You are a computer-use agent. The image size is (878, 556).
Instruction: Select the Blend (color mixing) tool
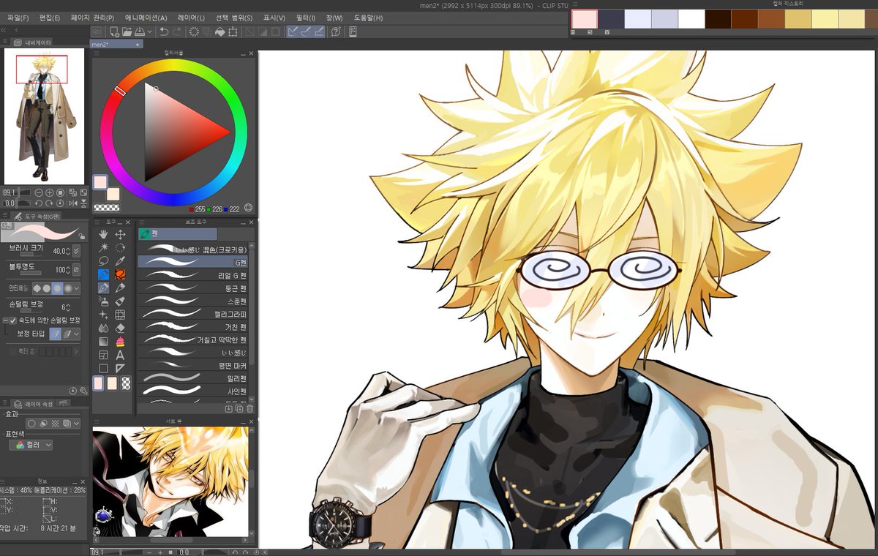click(x=103, y=328)
